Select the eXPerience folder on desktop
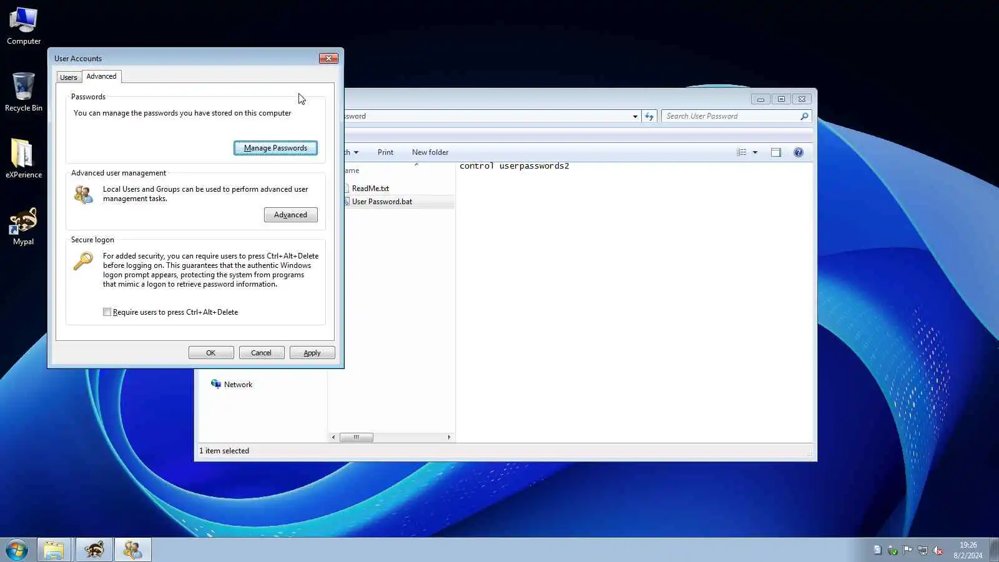This screenshot has width=999, height=562. click(x=24, y=159)
